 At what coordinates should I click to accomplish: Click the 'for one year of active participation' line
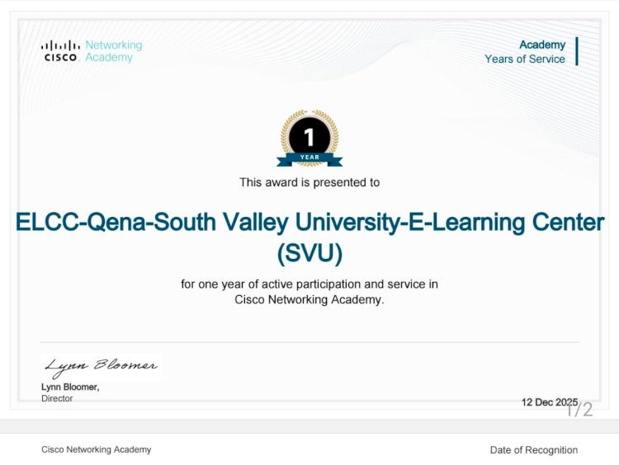[309, 284]
